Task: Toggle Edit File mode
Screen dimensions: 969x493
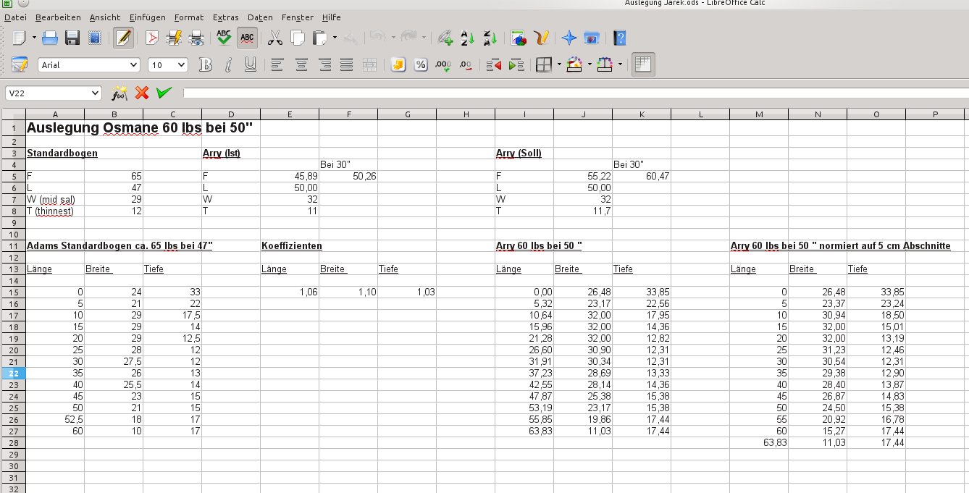Action: (123, 38)
